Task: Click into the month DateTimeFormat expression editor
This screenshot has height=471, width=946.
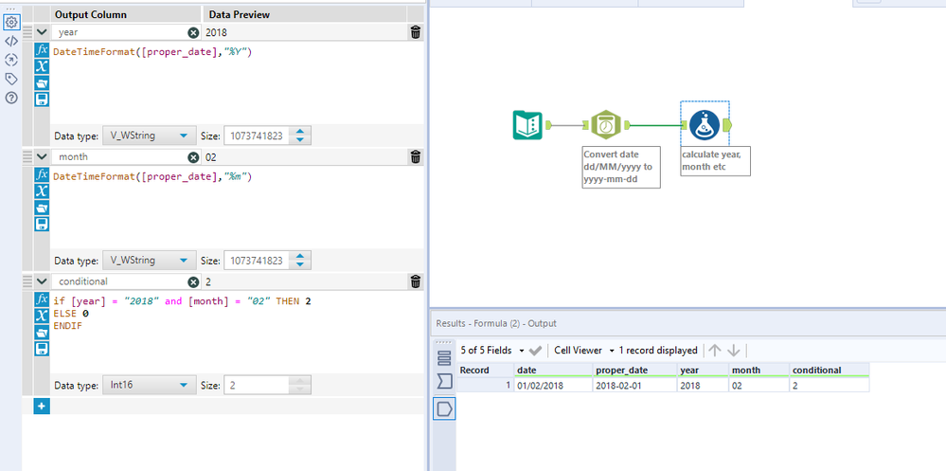Action: click(236, 208)
